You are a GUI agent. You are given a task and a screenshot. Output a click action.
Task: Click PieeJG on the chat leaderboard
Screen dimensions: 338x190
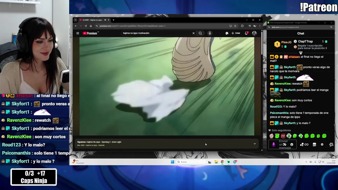[x=286, y=42]
